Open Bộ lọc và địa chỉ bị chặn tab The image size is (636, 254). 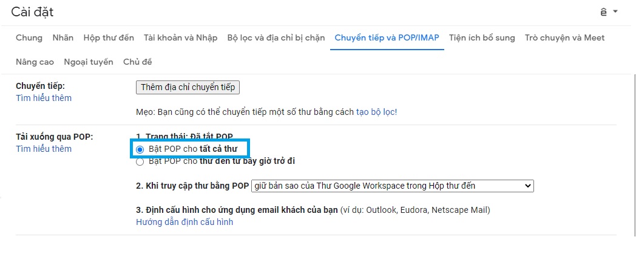click(276, 38)
